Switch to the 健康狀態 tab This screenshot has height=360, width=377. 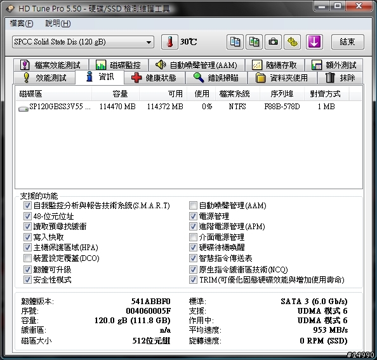point(154,77)
